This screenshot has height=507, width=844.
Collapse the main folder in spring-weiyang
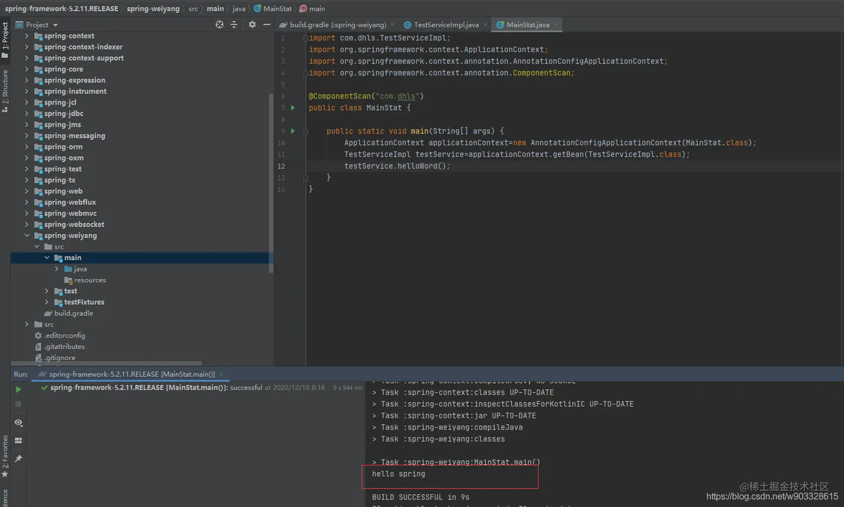click(47, 258)
